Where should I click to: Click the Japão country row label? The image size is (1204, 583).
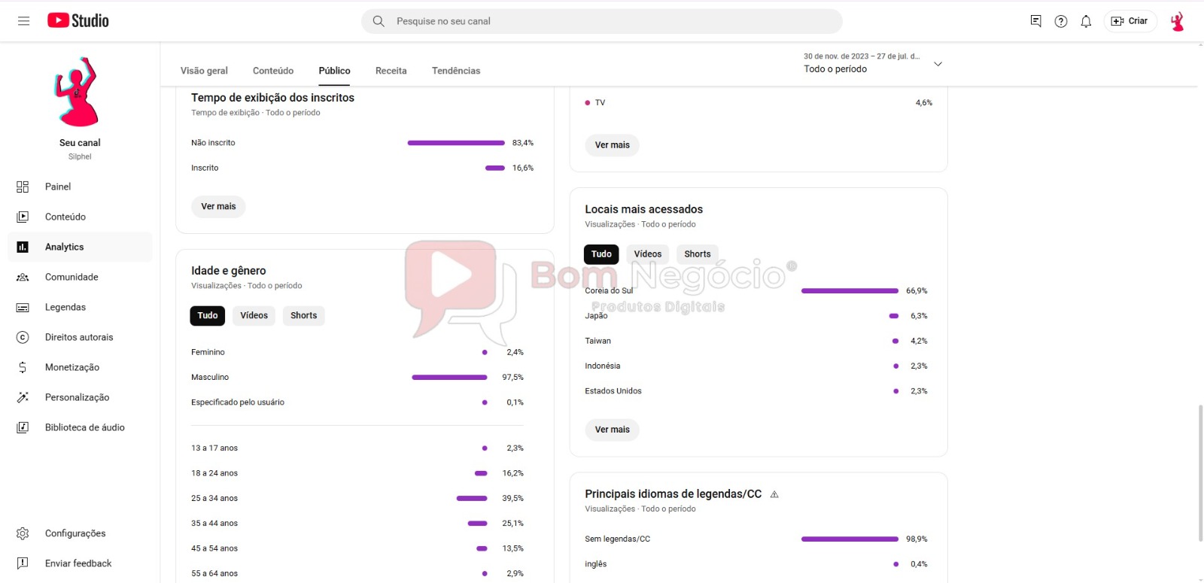(596, 316)
